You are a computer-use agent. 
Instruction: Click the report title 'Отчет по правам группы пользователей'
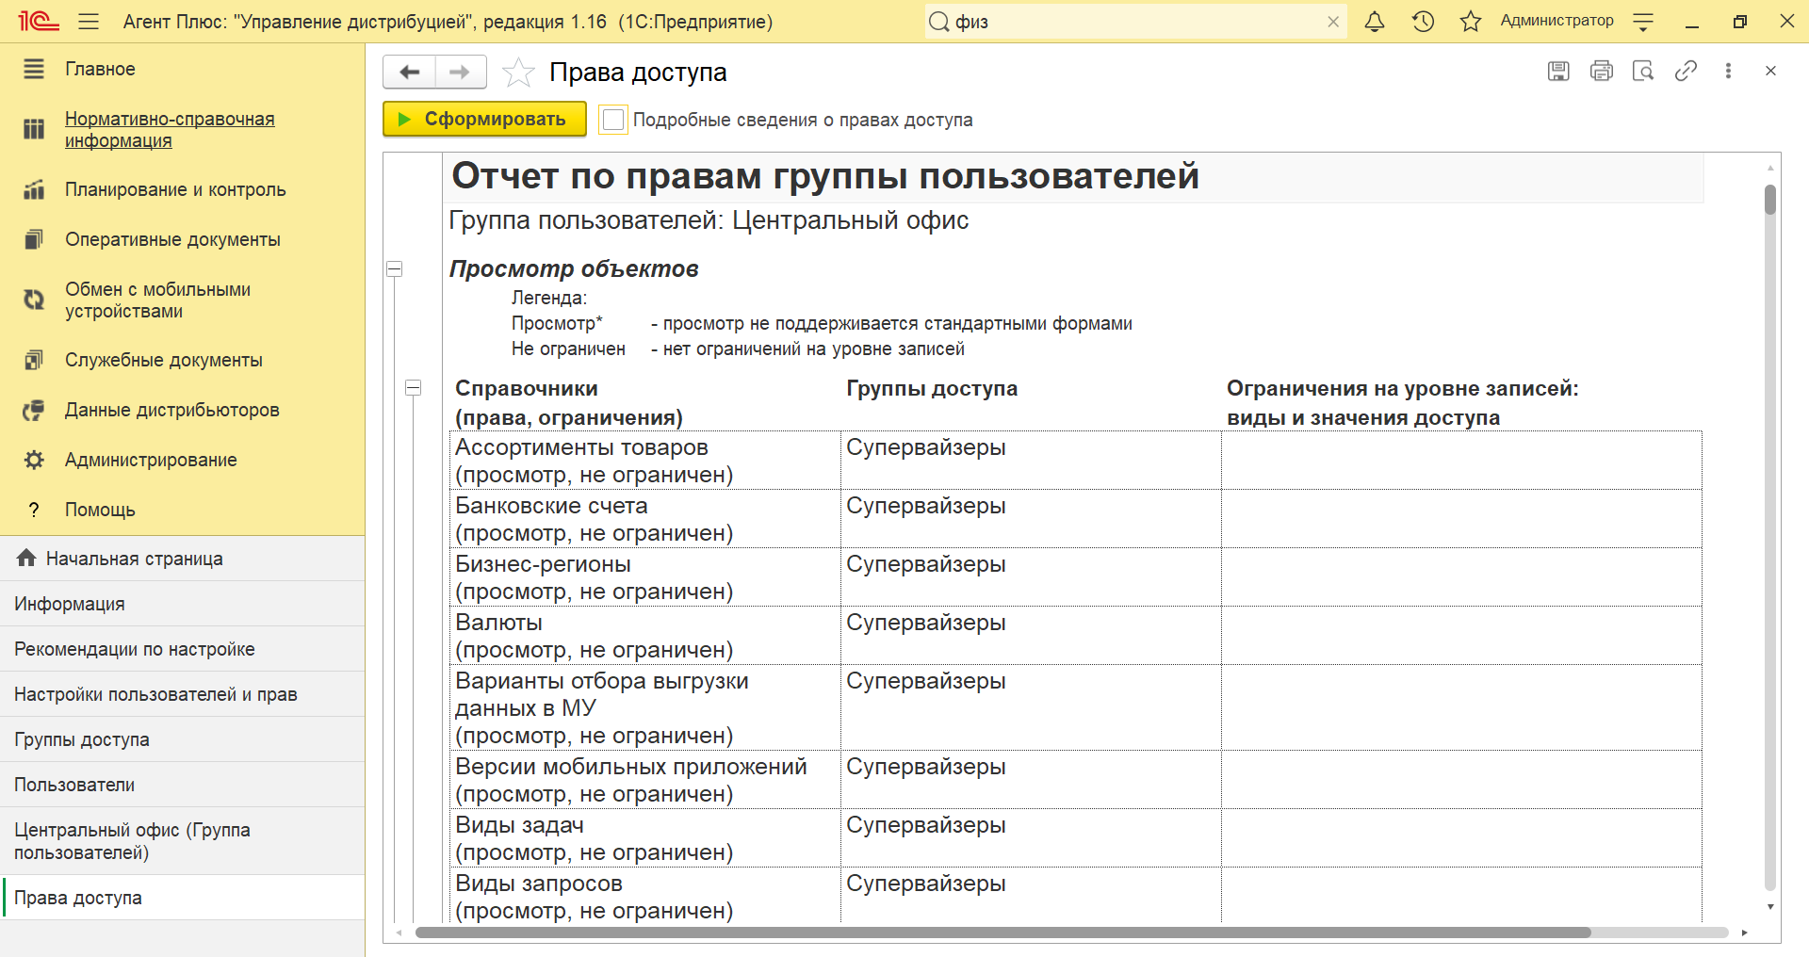[x=824, y=176]
